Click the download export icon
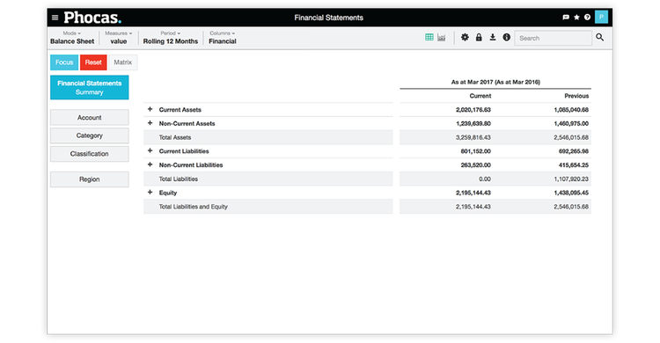This screenshot has height=343, width=660. (493, 38)
